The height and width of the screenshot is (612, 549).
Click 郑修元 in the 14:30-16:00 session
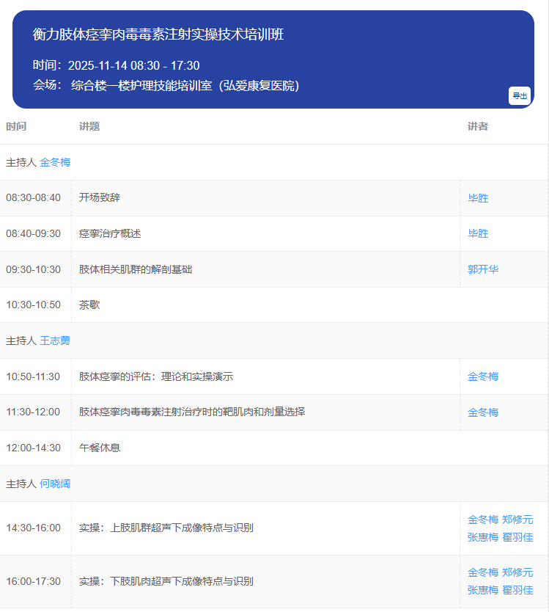click(517, 520)
